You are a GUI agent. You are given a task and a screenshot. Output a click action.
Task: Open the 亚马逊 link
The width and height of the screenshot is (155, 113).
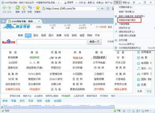(56, 89)
